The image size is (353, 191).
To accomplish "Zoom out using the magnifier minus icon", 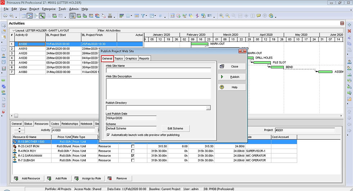I will [x=228, y=16].
